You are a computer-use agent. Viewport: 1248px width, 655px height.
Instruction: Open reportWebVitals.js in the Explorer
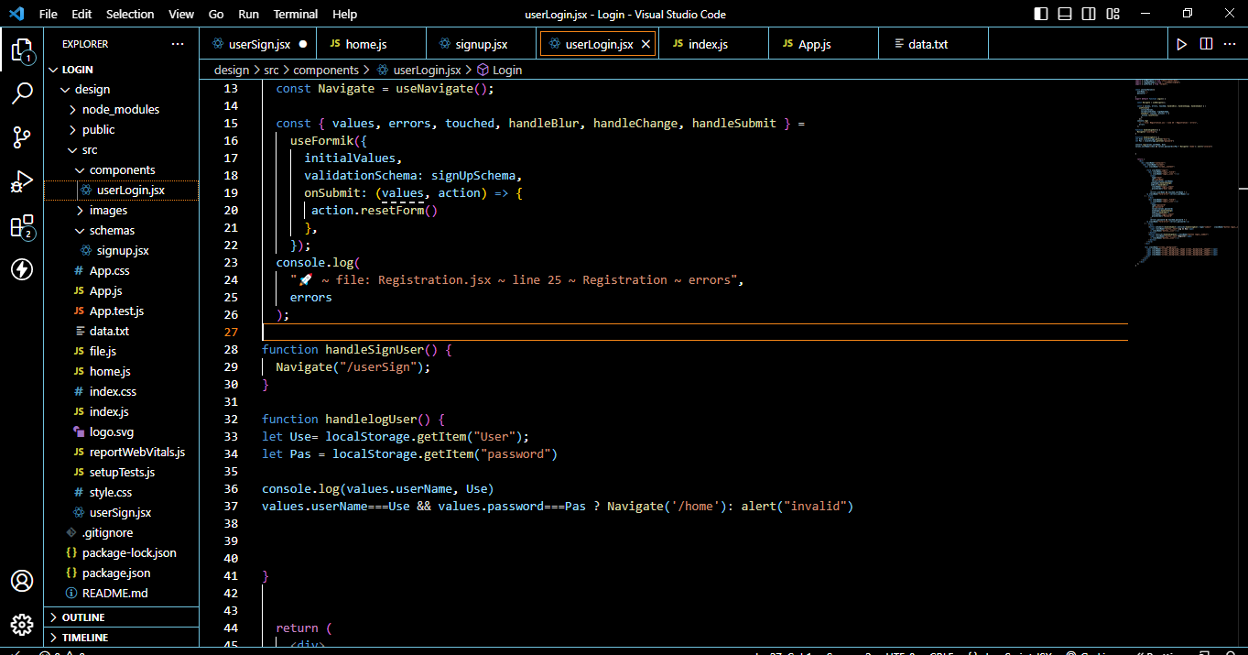(x=121, y=452)
